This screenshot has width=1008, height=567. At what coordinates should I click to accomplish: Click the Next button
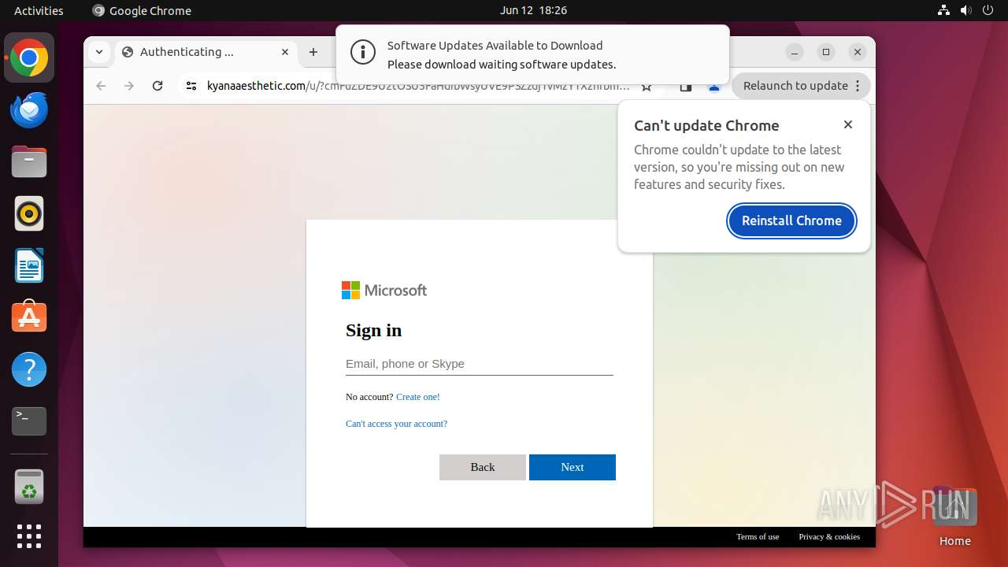tap(573, 467)
